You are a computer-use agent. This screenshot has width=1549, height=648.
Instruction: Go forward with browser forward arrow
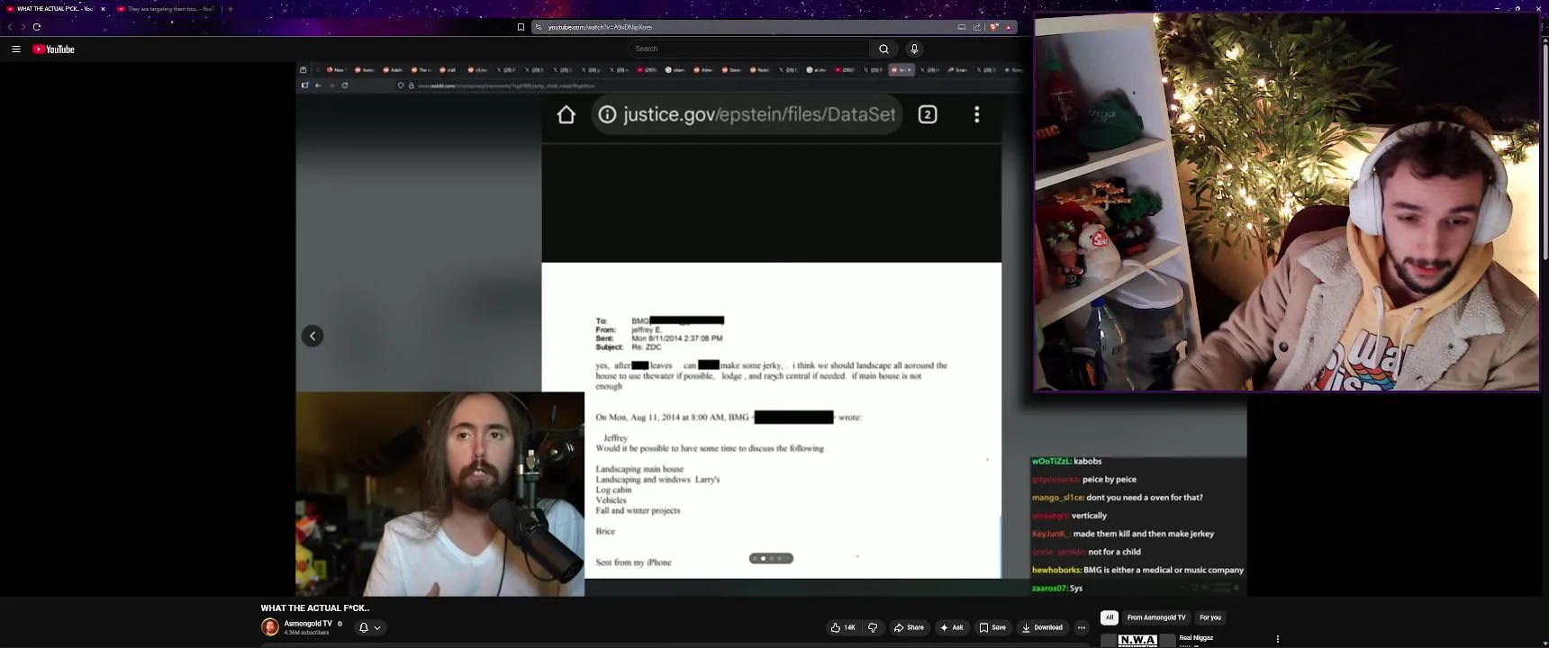click(23, 27)
